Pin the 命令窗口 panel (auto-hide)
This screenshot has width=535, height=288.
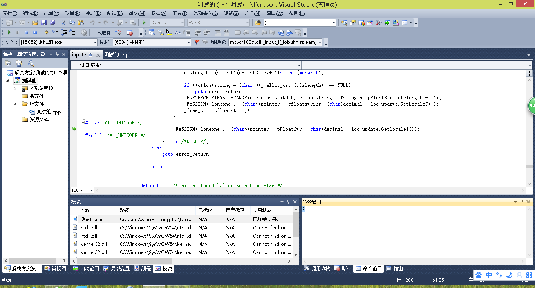point(522,202)
